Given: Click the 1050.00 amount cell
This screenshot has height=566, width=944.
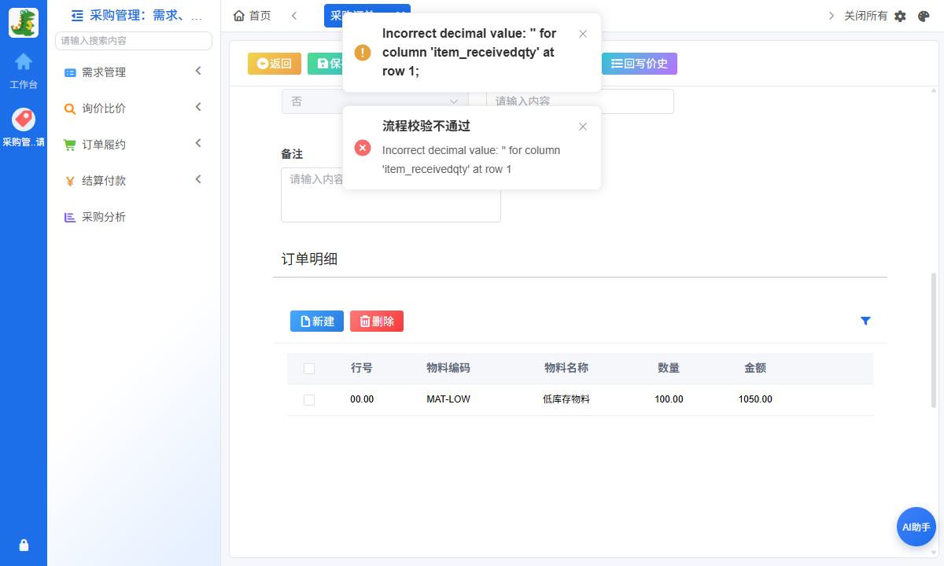Looking at the screenshot, I should tap(755, 399).
